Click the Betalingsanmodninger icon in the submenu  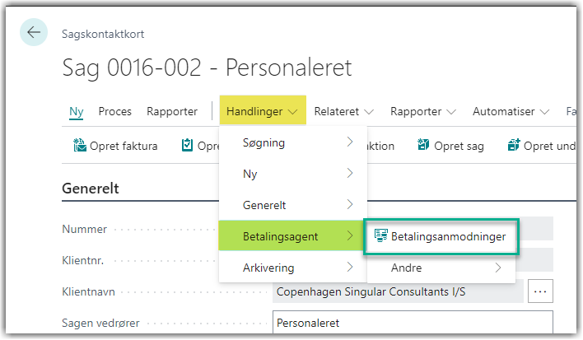pyautogui.click(x=380, y=236)
